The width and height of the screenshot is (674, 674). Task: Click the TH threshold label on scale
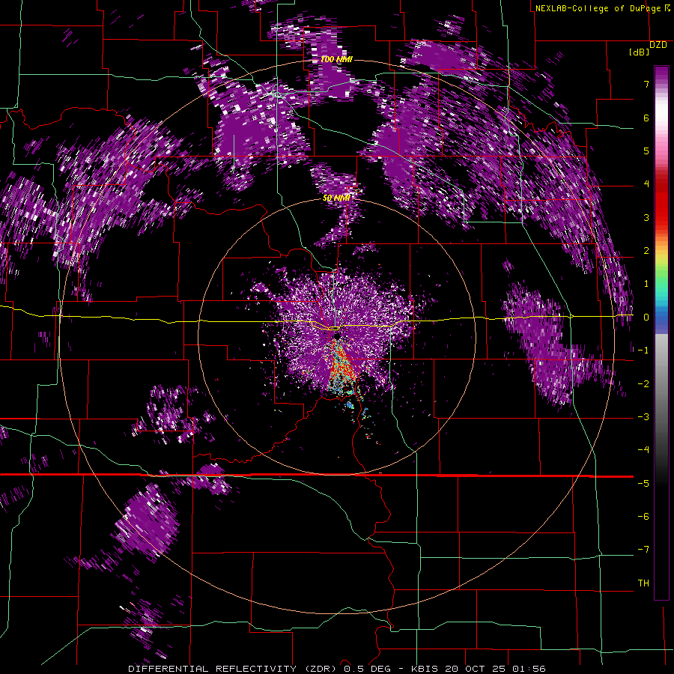tap(643, 583)
